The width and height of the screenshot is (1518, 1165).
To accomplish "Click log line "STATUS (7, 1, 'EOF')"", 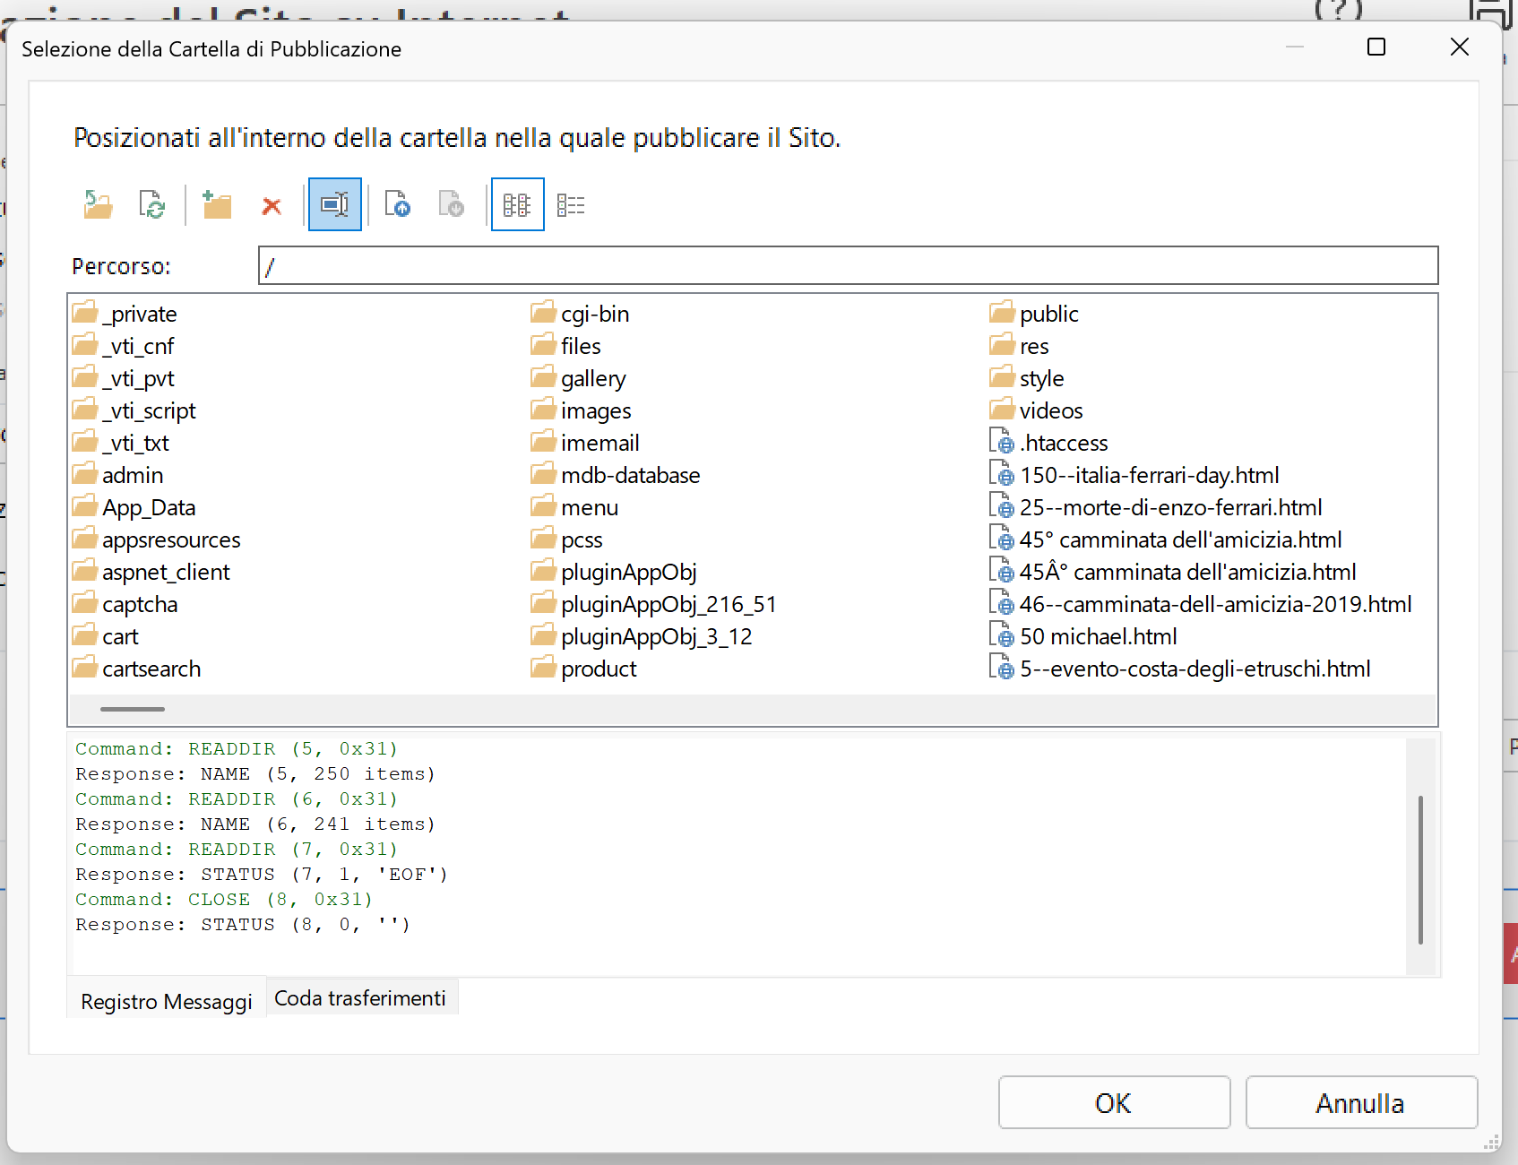I will [262, 874].
